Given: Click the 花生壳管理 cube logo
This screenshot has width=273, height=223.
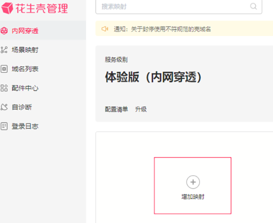Looking at the screenshot, I should pyautogui.click(x=7, y=8).
